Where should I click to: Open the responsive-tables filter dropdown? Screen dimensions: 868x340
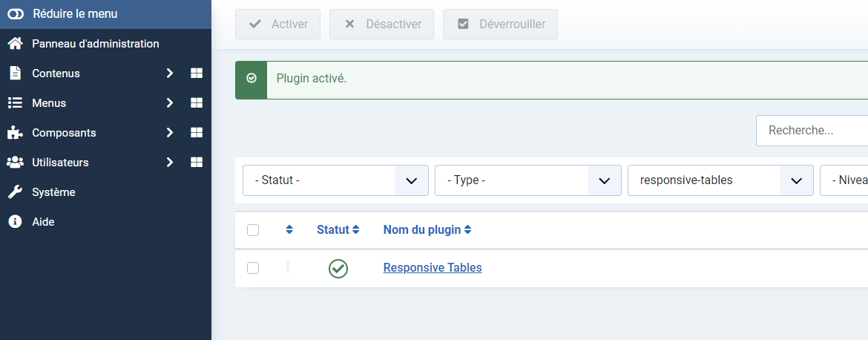point(721,180)
